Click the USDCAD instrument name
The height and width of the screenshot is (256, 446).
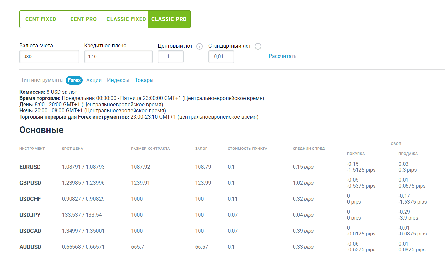click(30, 231)
